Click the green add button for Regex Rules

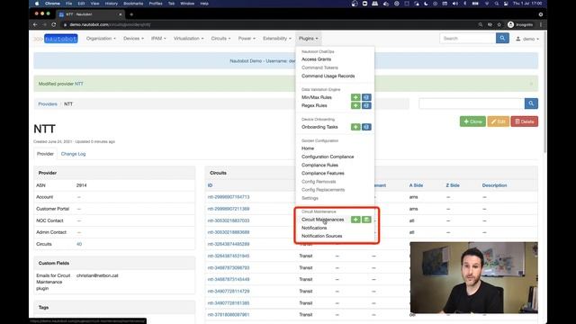click(355, 106)
